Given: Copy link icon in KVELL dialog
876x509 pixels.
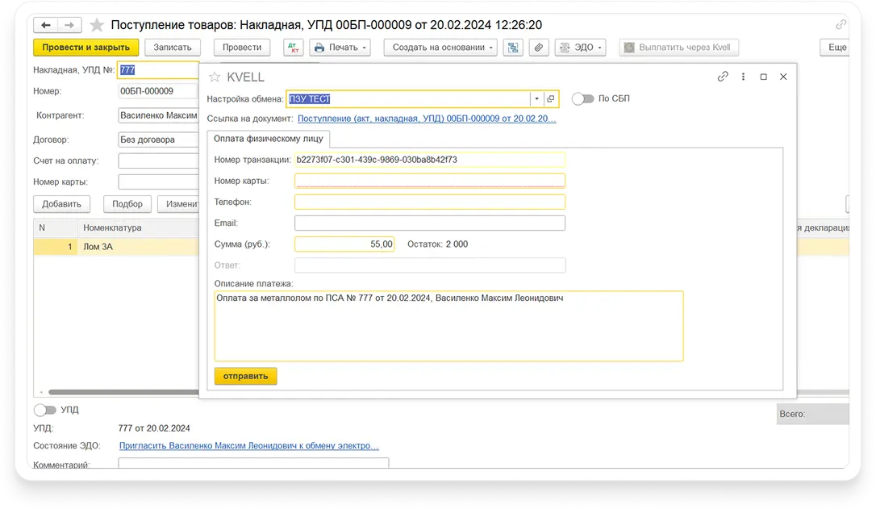Looking at the screenshot, I should point(723,77).
